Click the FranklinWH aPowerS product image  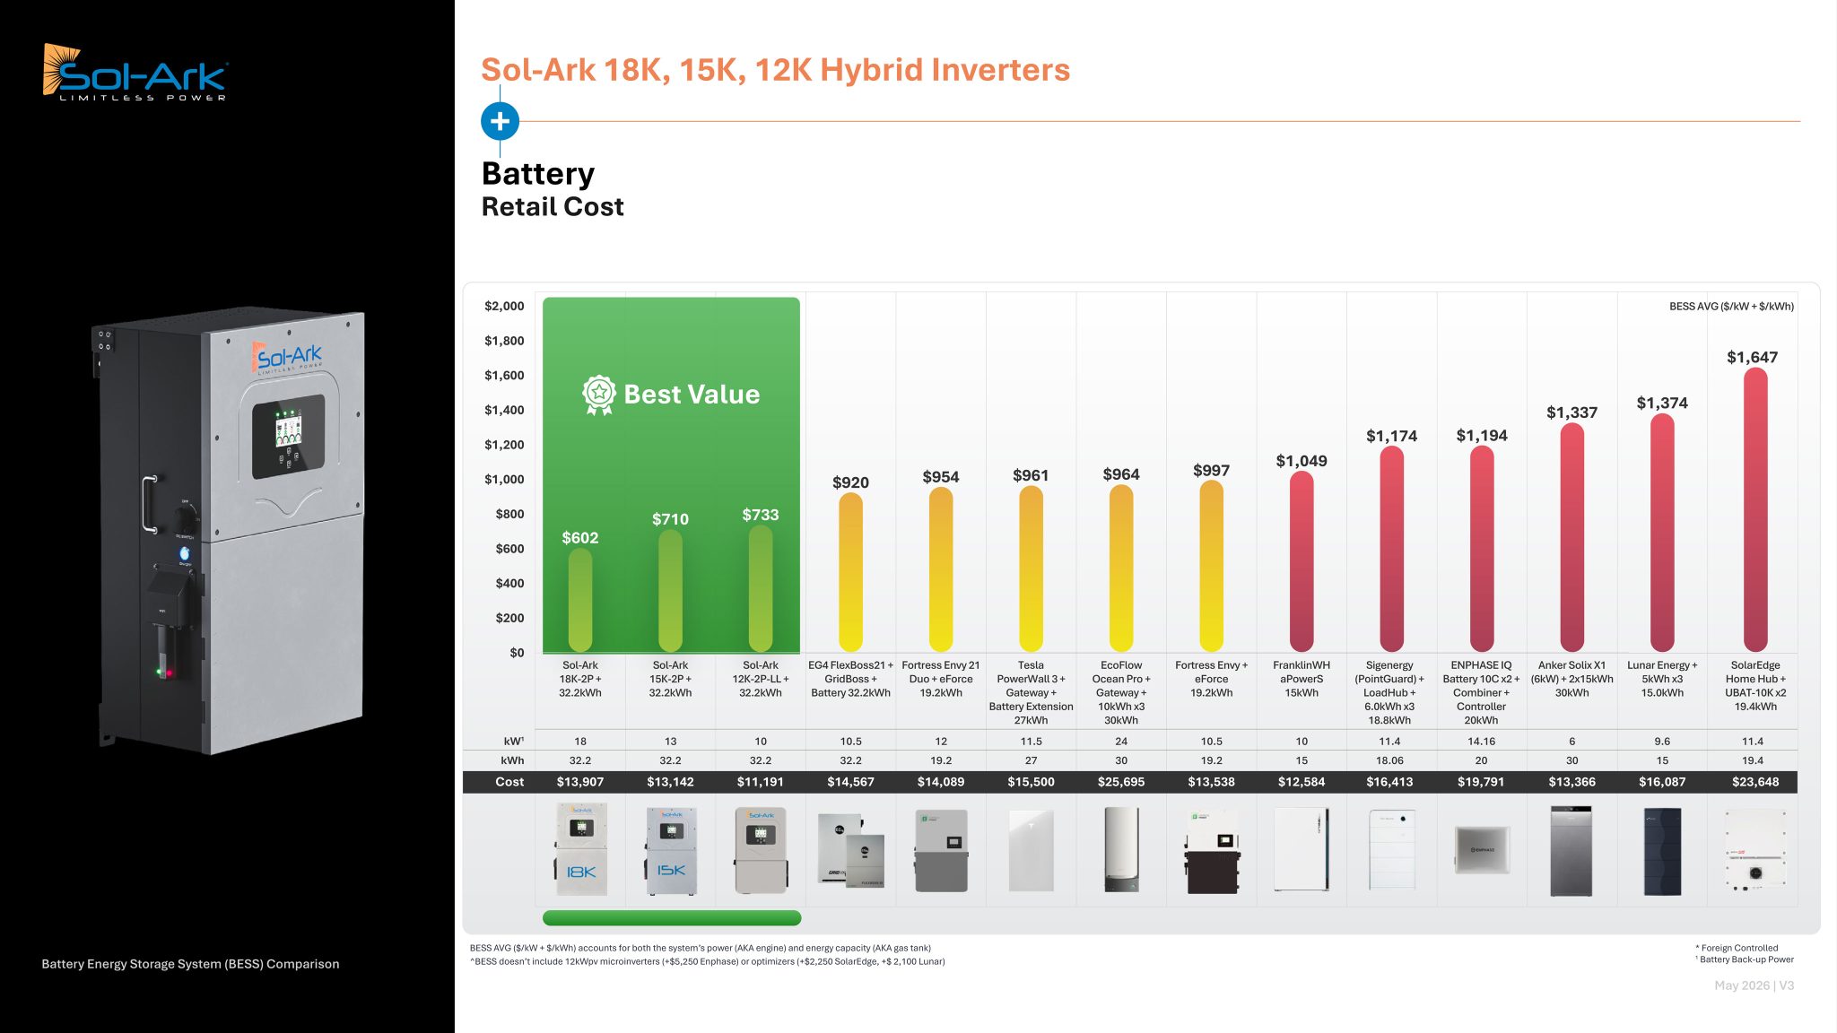[1302, 849]
